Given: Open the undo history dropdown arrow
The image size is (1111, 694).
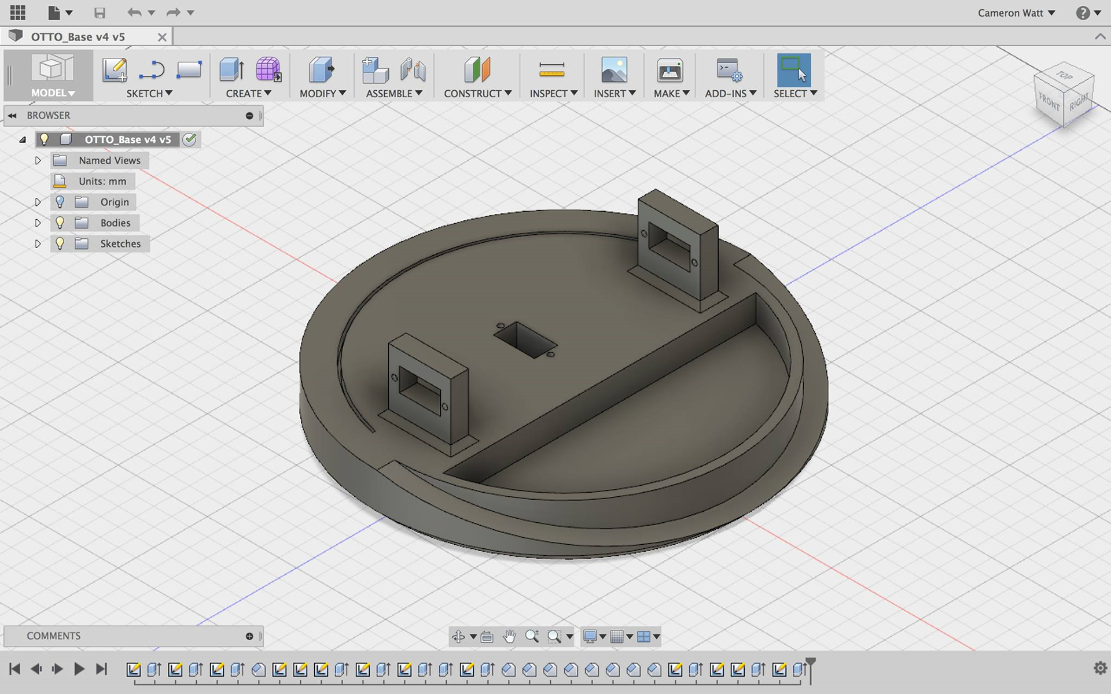Looking at the screenshot, I should (152, 13).
